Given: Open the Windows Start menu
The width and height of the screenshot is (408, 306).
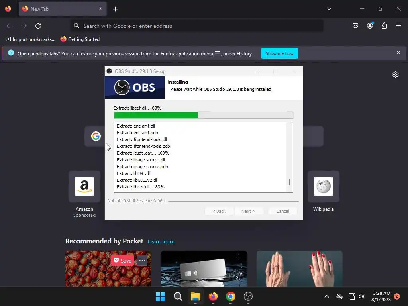Looking at the screenshot, I should click(x=160, y=296).
